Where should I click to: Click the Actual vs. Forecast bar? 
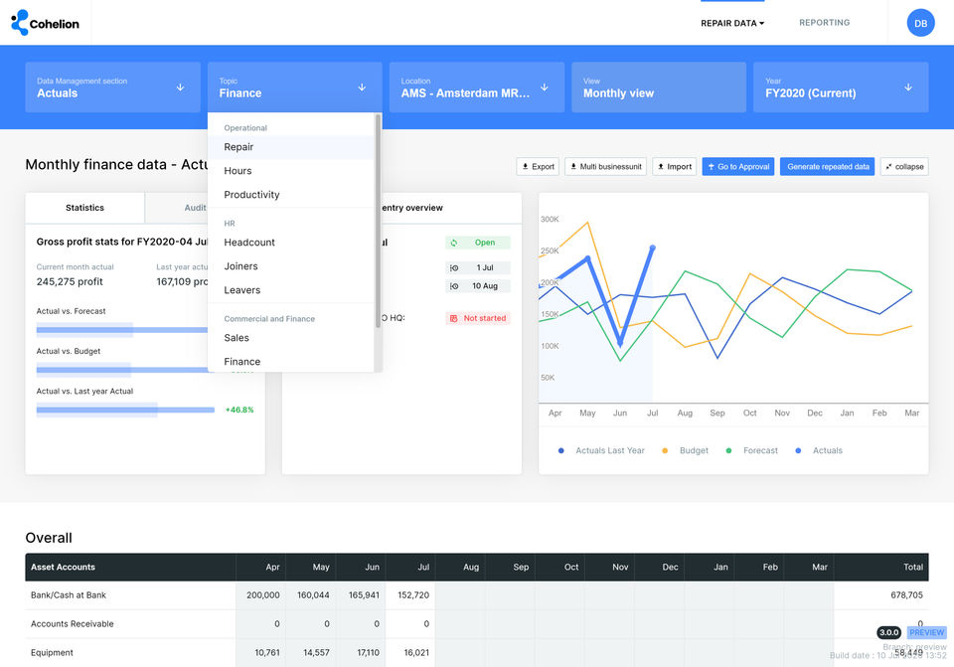121,330
